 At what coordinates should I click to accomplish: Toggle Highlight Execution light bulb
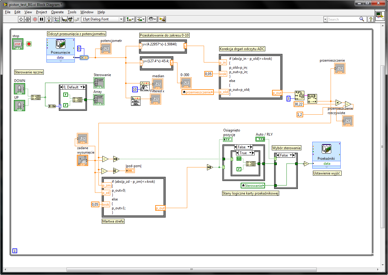tap(49, 19)
